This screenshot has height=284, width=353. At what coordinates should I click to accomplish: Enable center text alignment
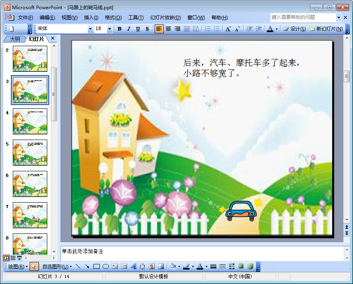(x=168, y=29)
